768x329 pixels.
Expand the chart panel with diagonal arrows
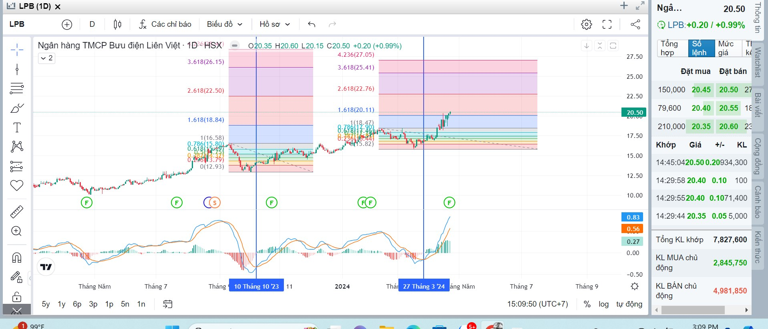(x=640, y=6)
